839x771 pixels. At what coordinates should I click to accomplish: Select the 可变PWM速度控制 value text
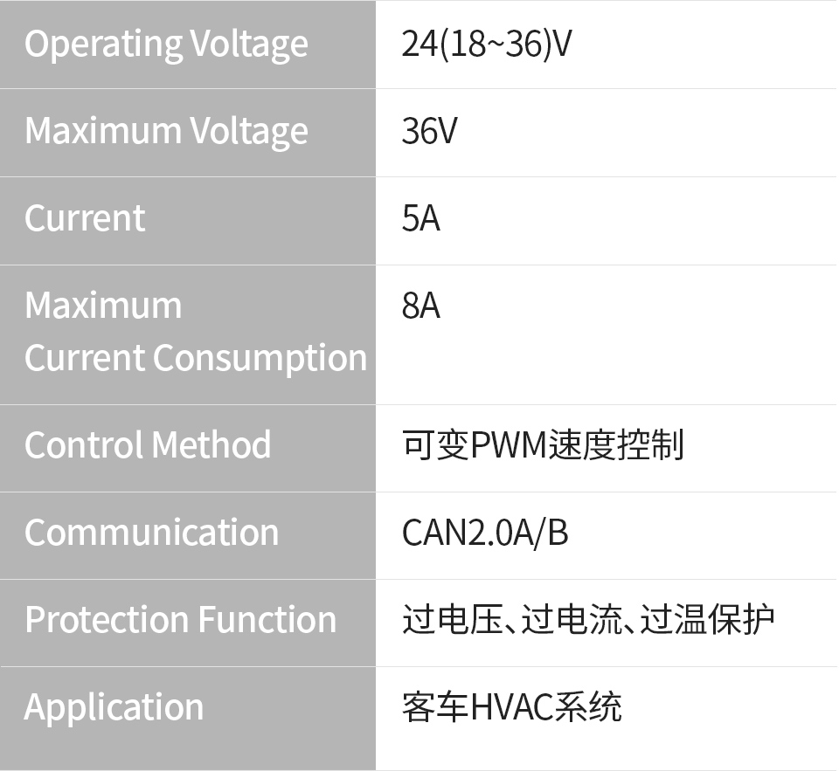point(542,445)
